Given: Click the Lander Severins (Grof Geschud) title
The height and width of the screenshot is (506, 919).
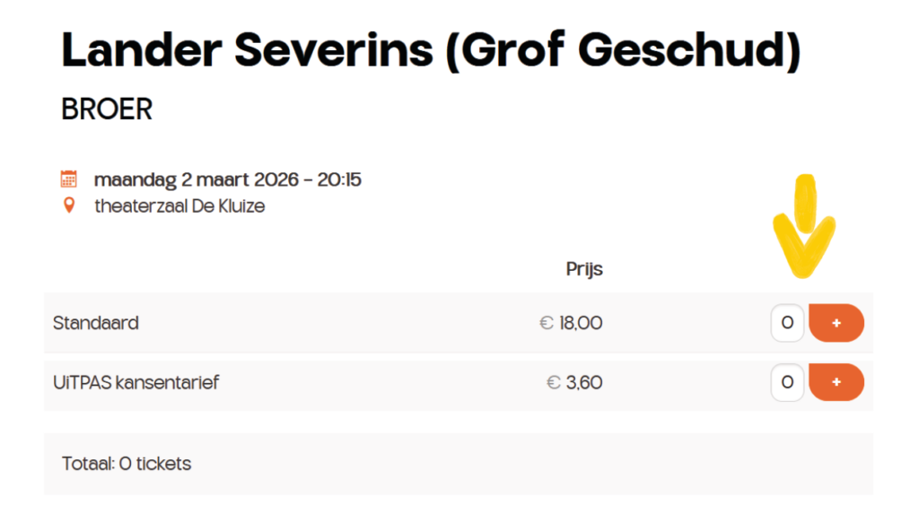Looking at the screenshot, I should [x=431, y=51].
